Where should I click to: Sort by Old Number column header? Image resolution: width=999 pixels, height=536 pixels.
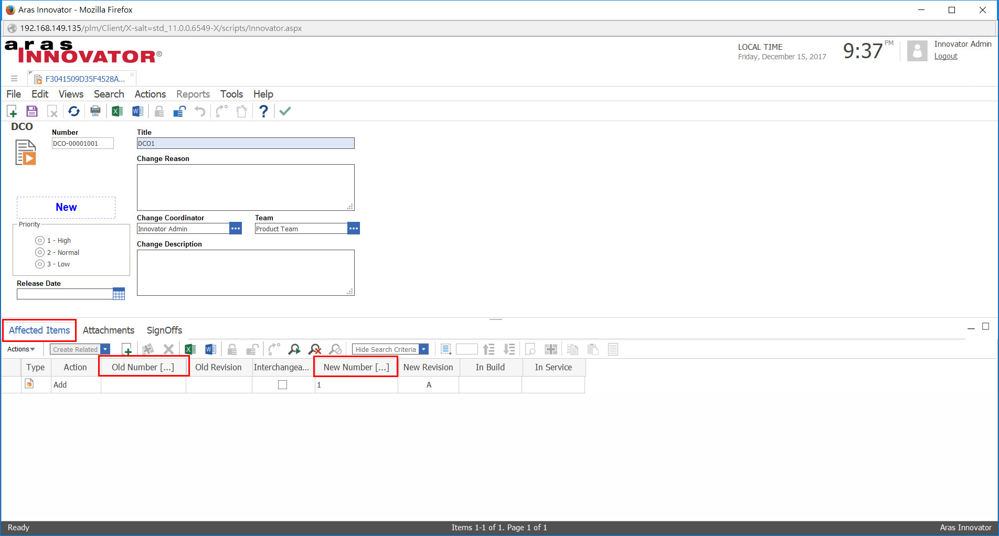(x=143, y=368)
